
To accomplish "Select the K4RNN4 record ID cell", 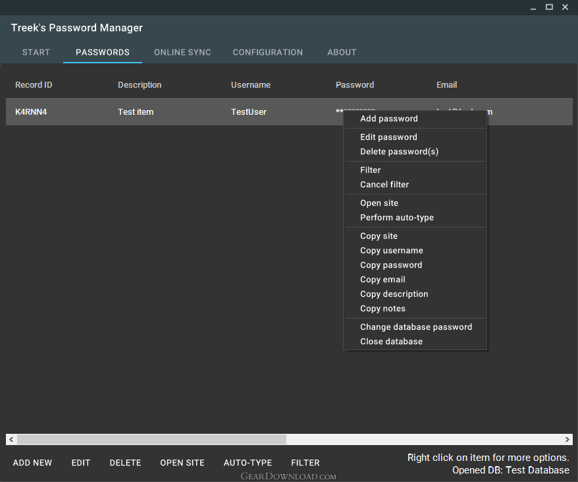I will click(x=31, y=112).
